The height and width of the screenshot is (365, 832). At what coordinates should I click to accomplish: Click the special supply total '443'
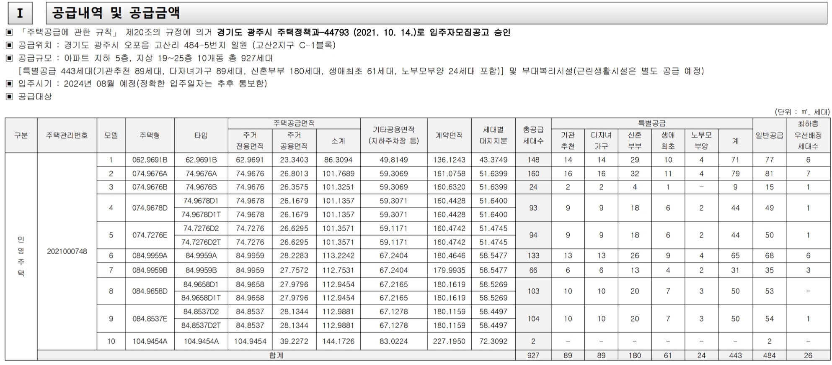(735, 355)
